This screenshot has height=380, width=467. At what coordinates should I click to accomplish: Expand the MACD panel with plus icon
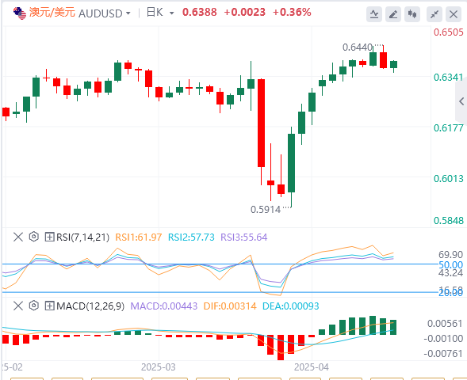click(49, 306)
